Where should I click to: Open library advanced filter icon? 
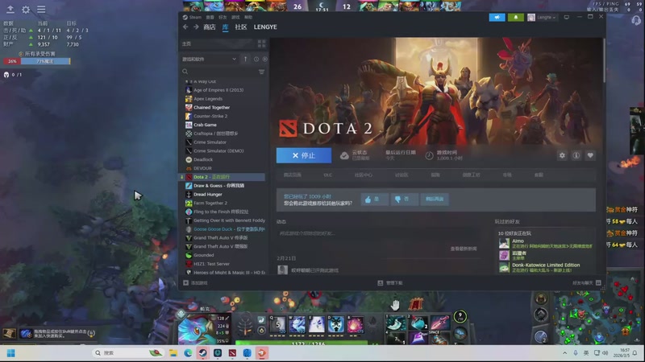[261, 72]
